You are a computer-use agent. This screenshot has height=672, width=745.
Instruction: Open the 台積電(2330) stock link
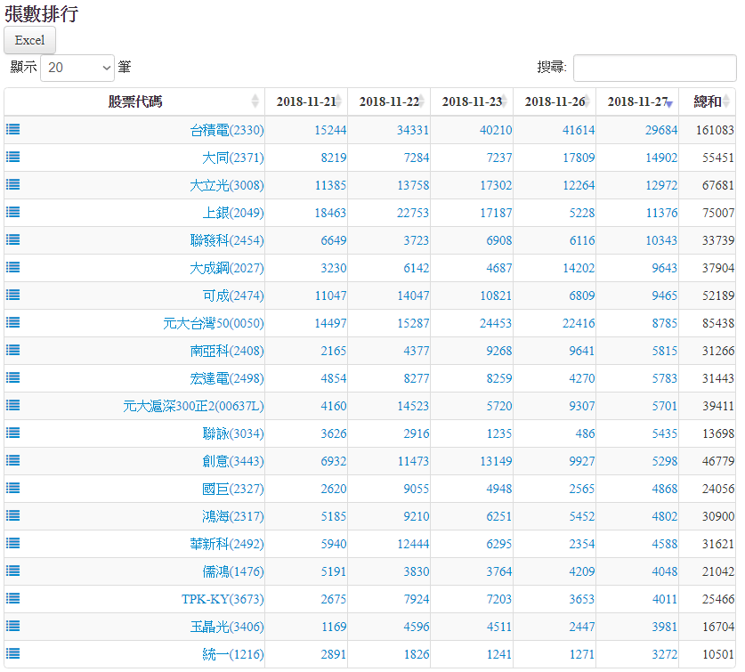coord(227,130)
